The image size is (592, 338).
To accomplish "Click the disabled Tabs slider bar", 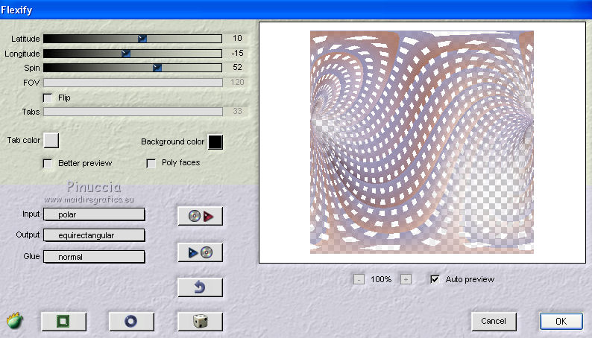I will click(x=133, y=112).
